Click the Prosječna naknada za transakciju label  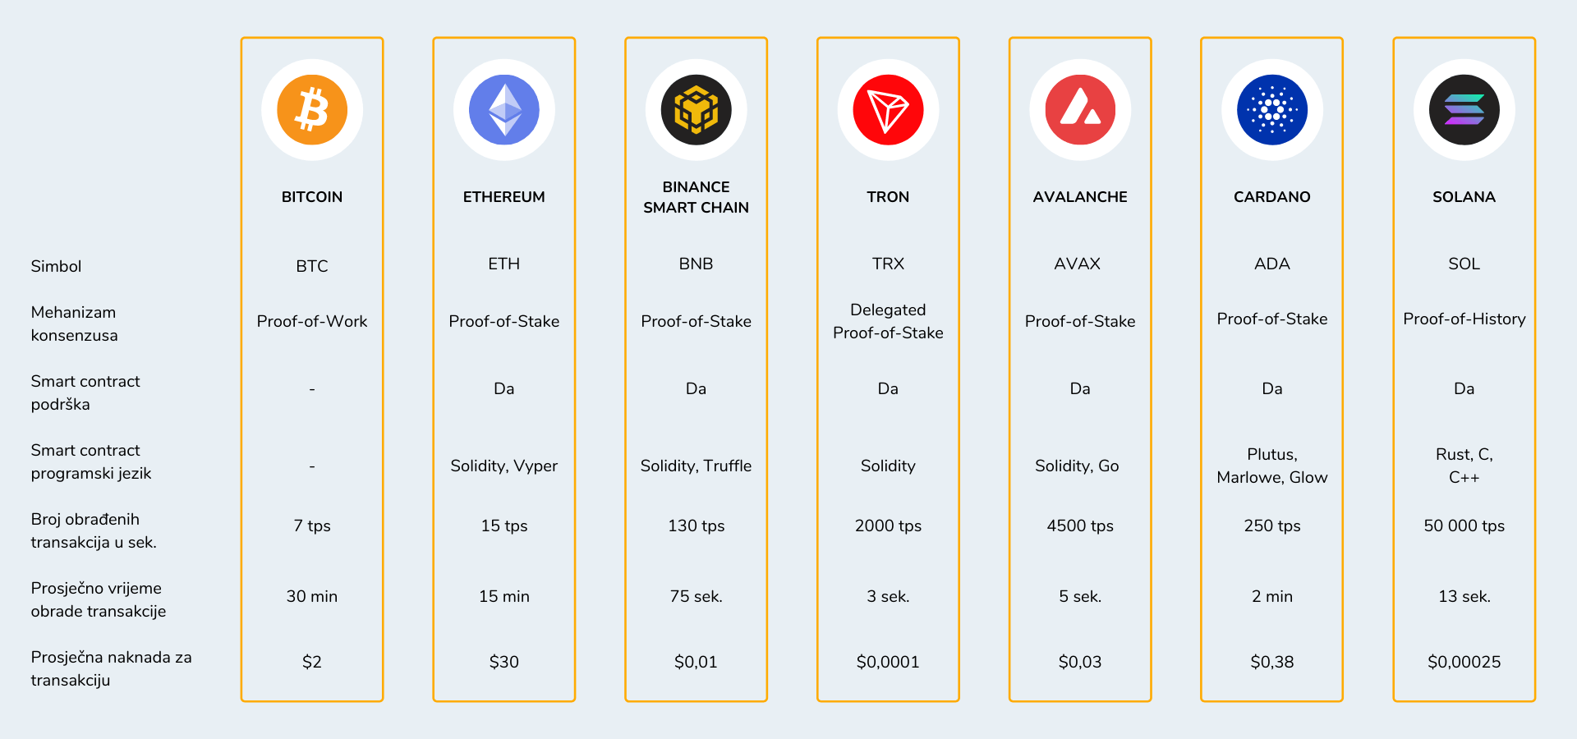tap(111, 668)
